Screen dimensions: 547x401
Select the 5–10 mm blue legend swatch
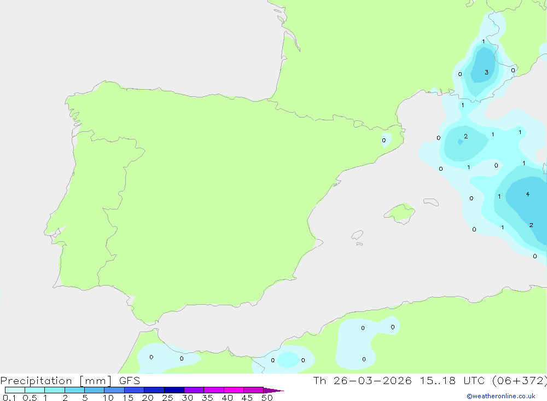[x=94, y=390]
